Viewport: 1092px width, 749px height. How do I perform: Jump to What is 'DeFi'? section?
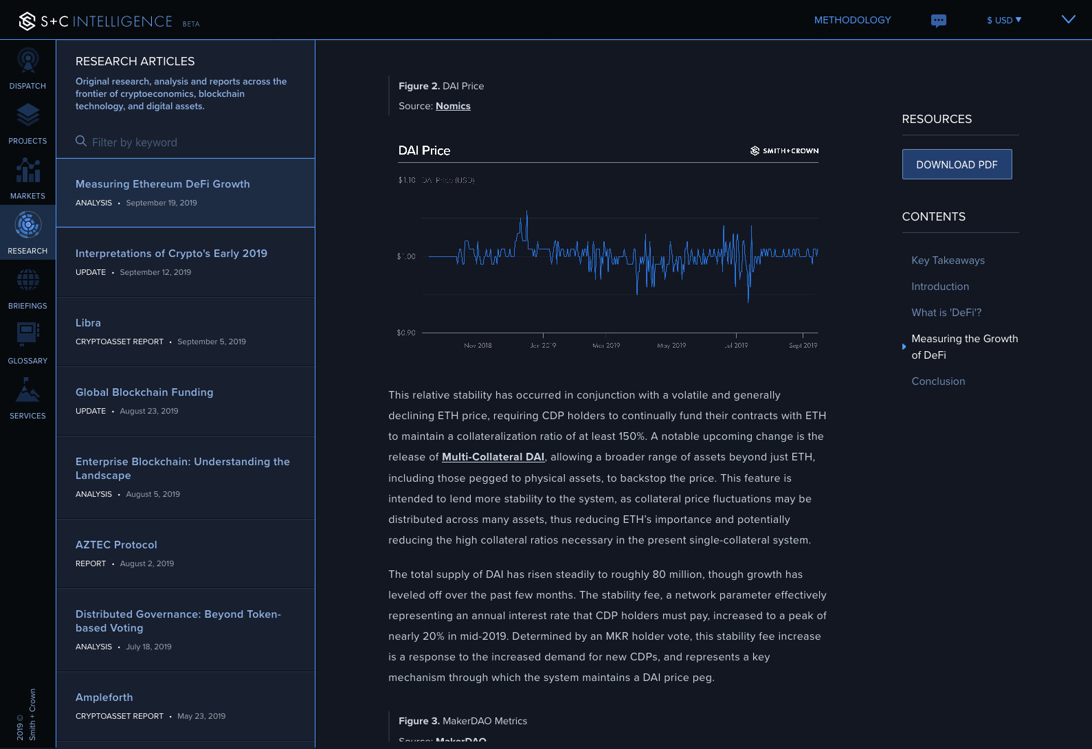946,313
